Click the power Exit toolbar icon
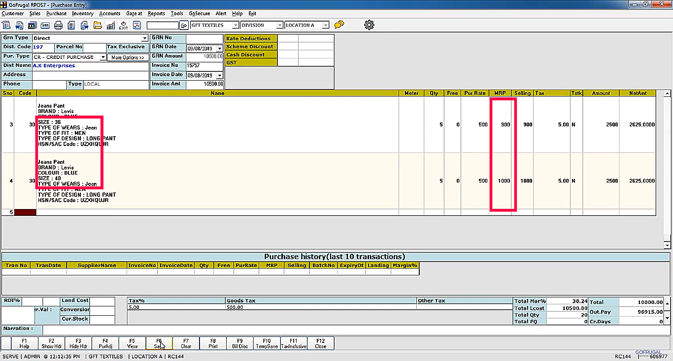The height and width of the screenshot is (361, 673). (123, 25)
